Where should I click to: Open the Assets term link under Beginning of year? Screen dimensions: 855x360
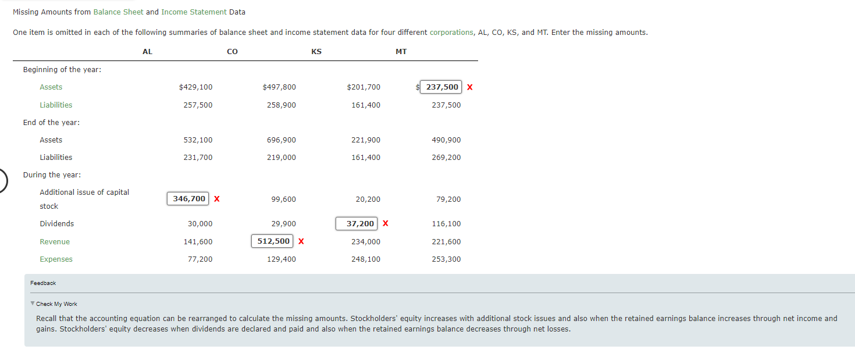point(51,87)
